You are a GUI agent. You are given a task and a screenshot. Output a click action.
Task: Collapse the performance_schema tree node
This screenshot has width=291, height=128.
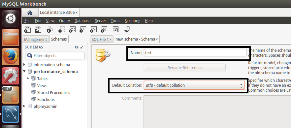(x=24, y=71)
